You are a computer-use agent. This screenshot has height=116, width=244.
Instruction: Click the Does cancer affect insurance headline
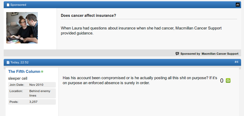pos(88,16)
